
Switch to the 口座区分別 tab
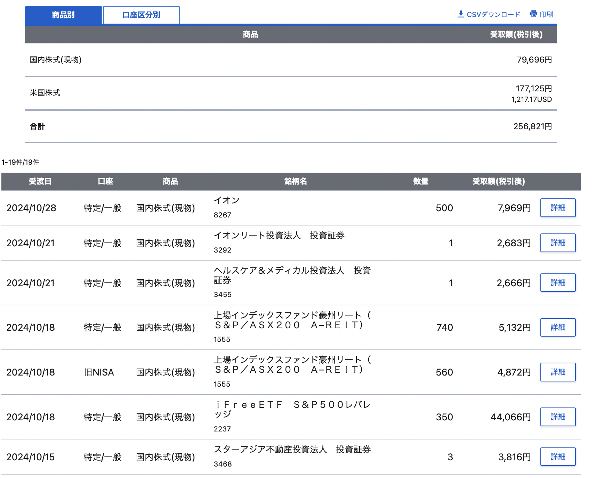tap(141, 15)
